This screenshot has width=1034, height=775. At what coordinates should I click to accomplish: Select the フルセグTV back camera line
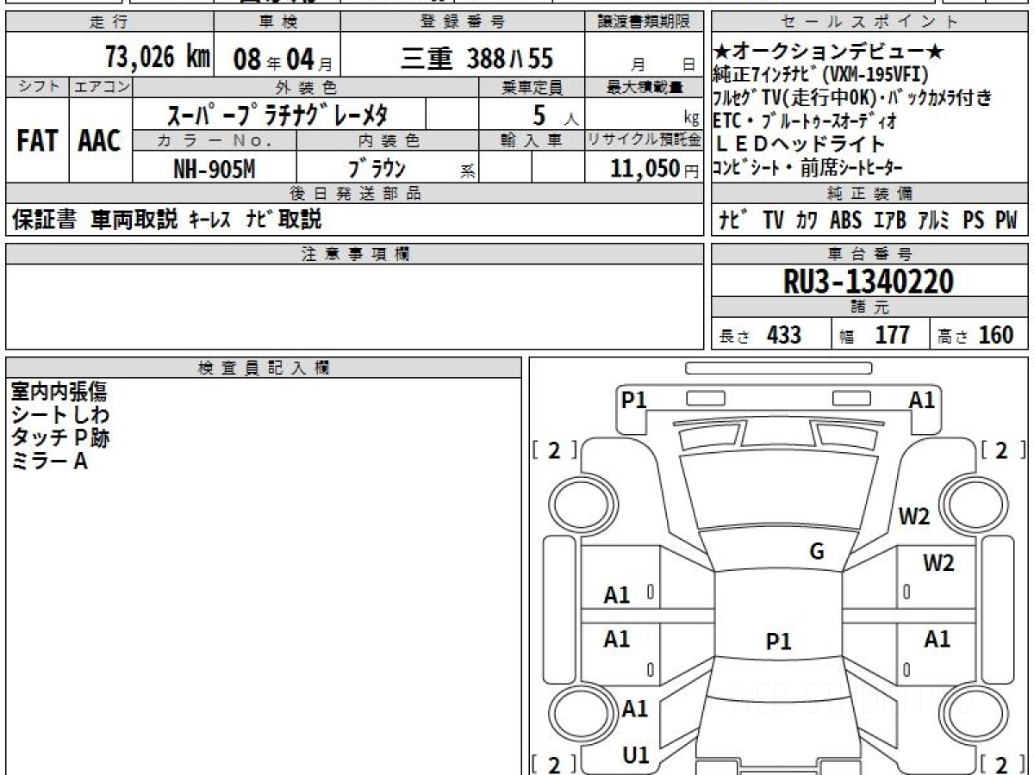(x=853, y=96)
